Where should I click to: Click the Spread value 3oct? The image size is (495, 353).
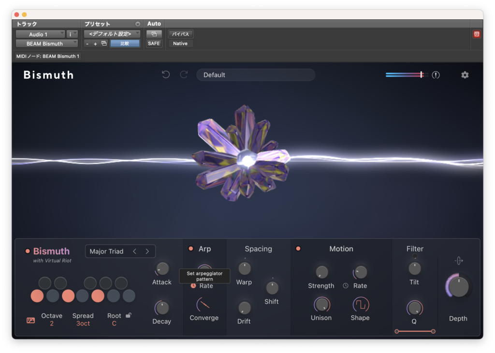pos(83,324)
